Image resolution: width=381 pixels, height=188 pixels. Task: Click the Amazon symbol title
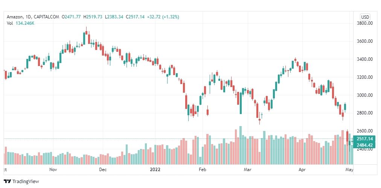[x=15, y=17]
